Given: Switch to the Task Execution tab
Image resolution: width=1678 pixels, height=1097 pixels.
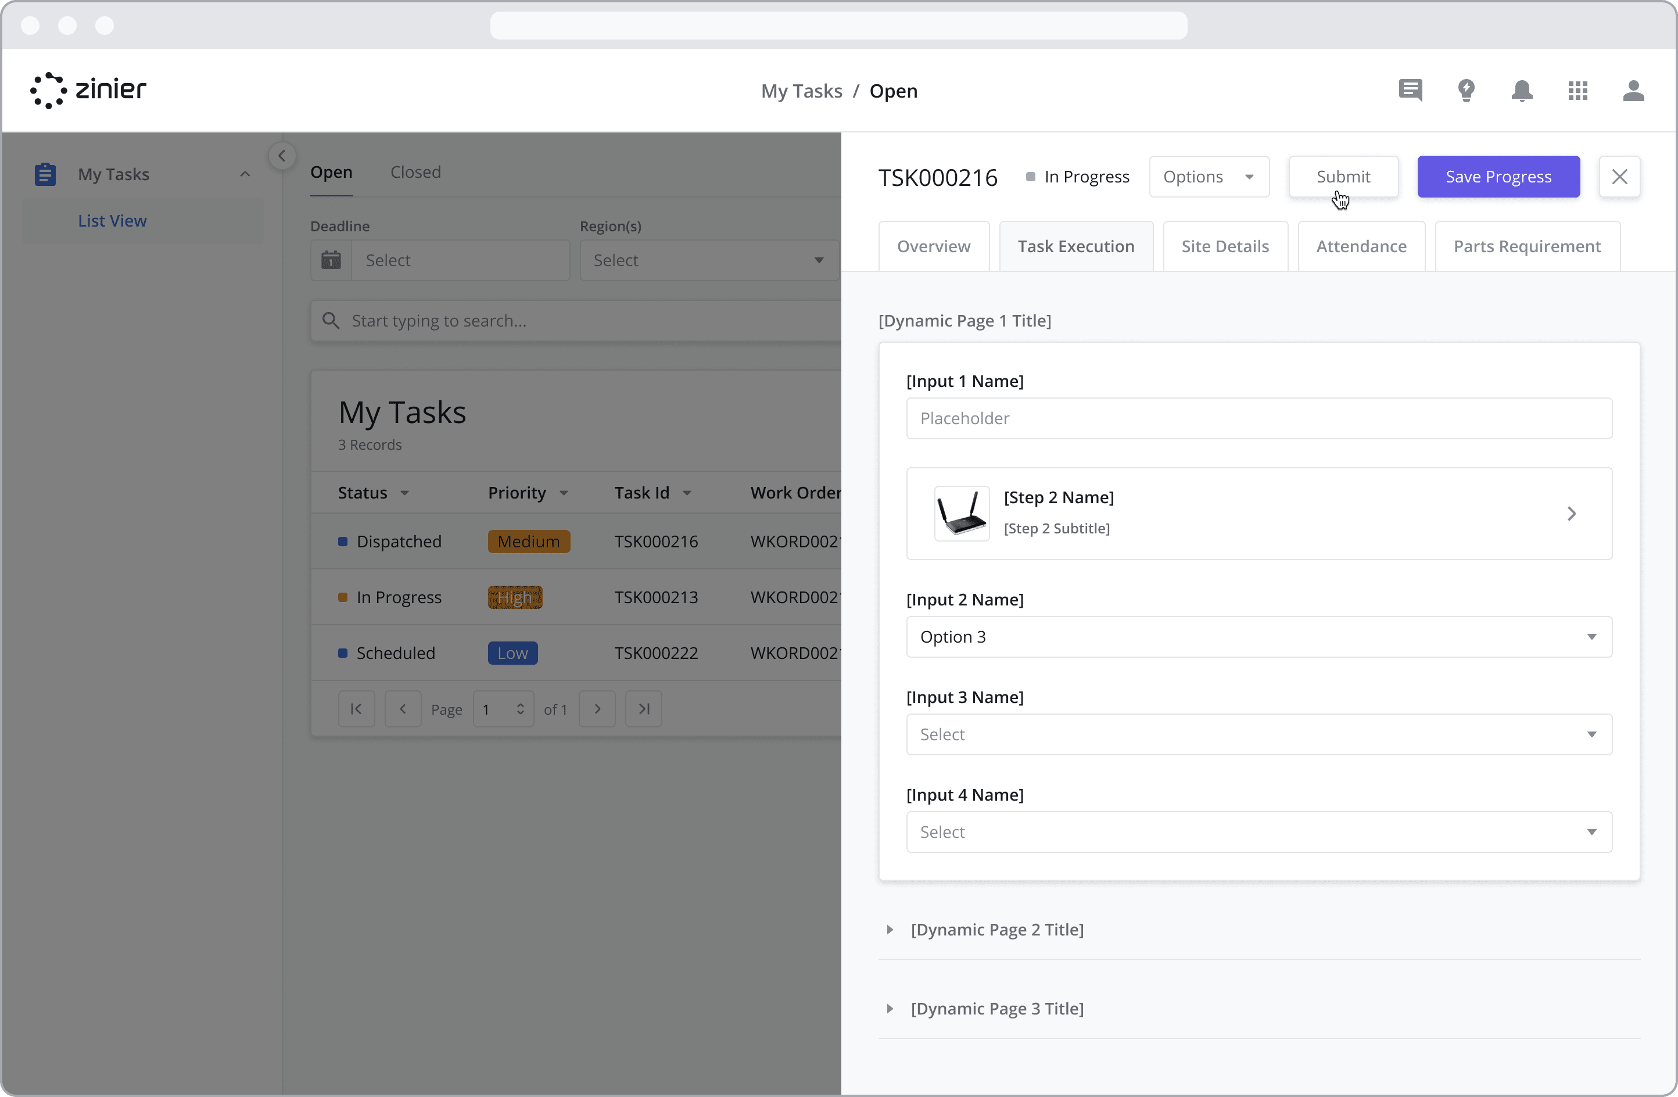Looking at the screenshot, I should tap(1076, 246).
